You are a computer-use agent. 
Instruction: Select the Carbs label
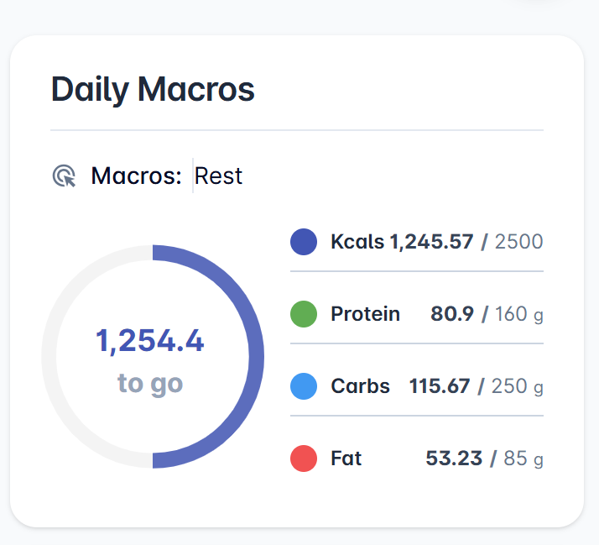(360, 386)
